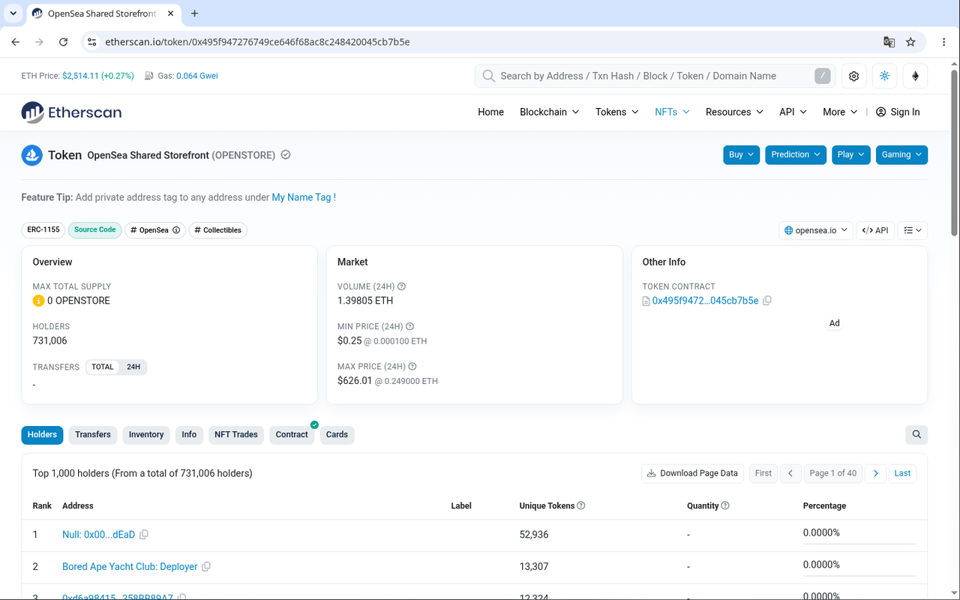This screenshot has width=960, height=600.
Task: Copy Bored Ape Yacht Club Deployer address
Action: [x=206, y=567]
